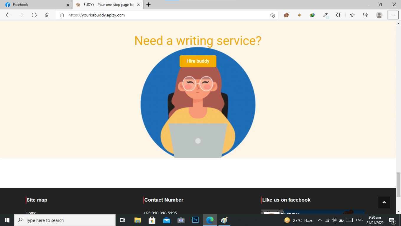
Task: Click the page vertical scrollbar thumb
Action: click(398, 185)
